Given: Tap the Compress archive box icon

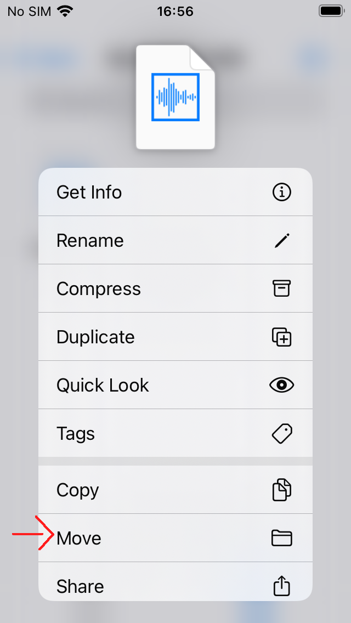Looking at the screenshot, I should point(282,288).
